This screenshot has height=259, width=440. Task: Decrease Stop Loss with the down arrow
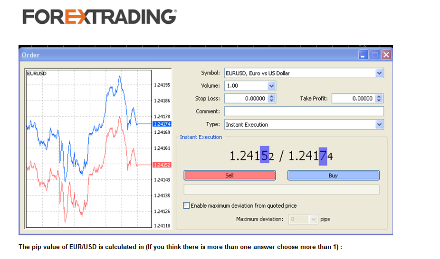click(x=271, y=101)
